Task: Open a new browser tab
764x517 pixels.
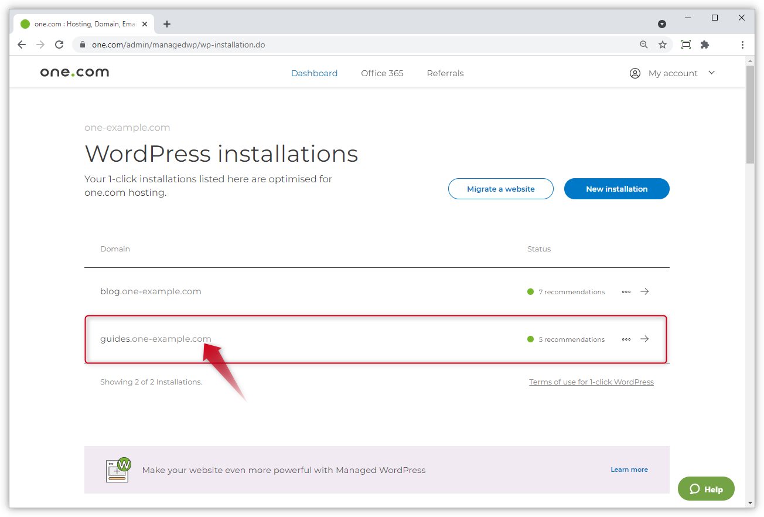Action: pos(167,24)
